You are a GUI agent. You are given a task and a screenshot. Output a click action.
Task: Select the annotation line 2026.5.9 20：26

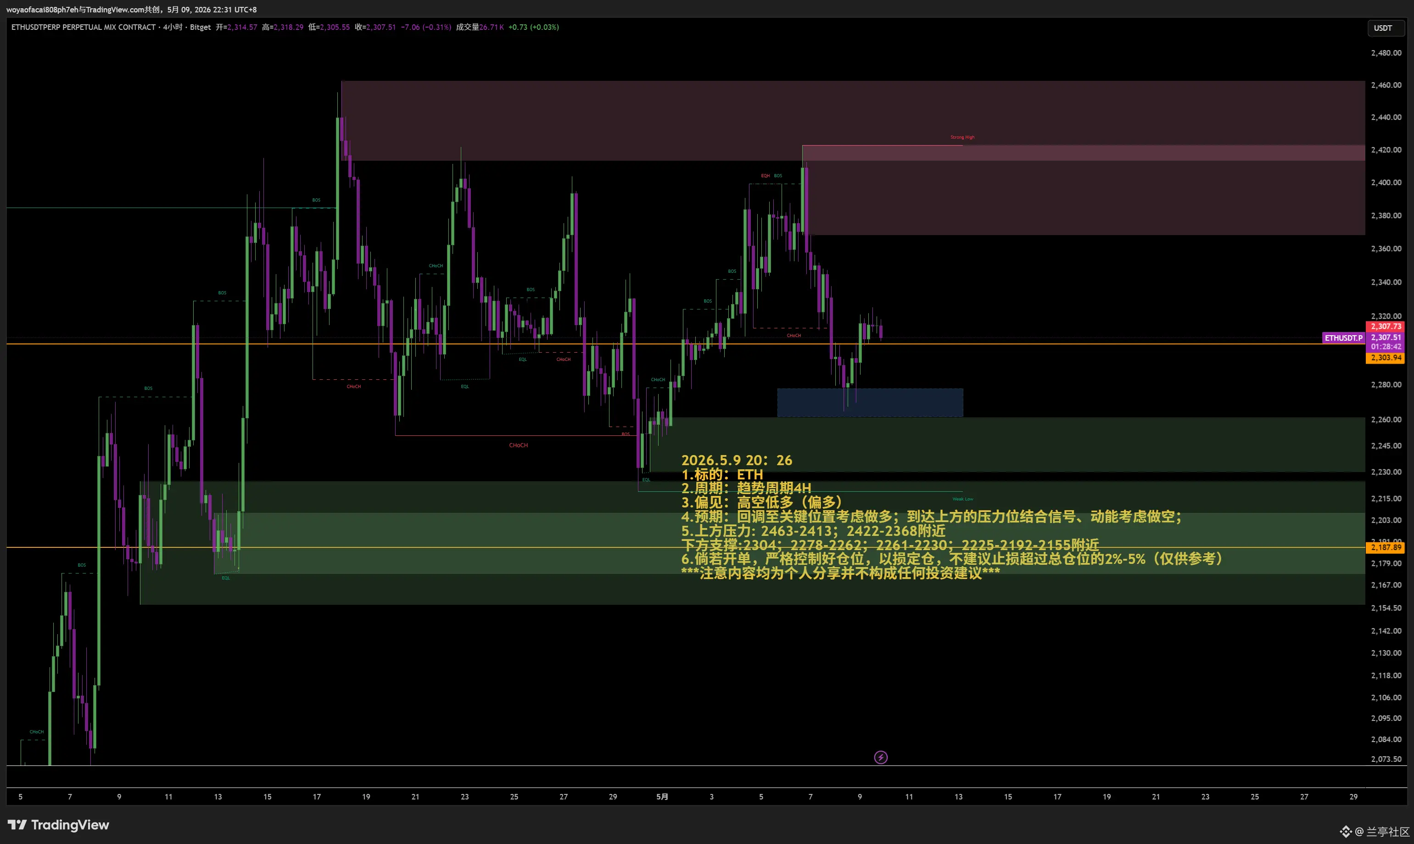[x=737, y=460]
